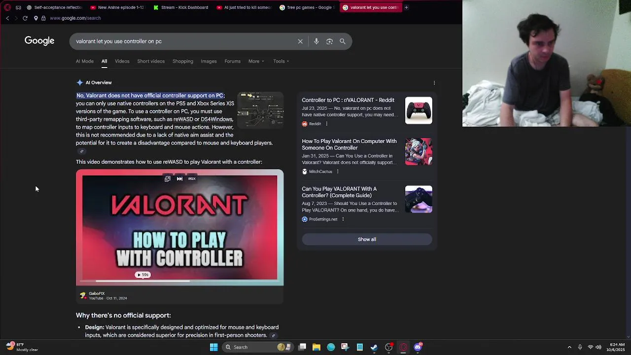Start voice search with the microphone icon
The height and width of the screenshot is (355, 631).
tap(316, 41)
